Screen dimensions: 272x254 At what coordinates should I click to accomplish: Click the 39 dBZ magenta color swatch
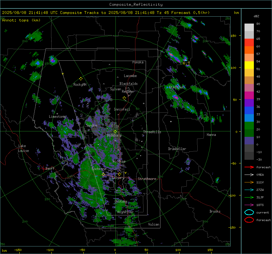point(249,95)
